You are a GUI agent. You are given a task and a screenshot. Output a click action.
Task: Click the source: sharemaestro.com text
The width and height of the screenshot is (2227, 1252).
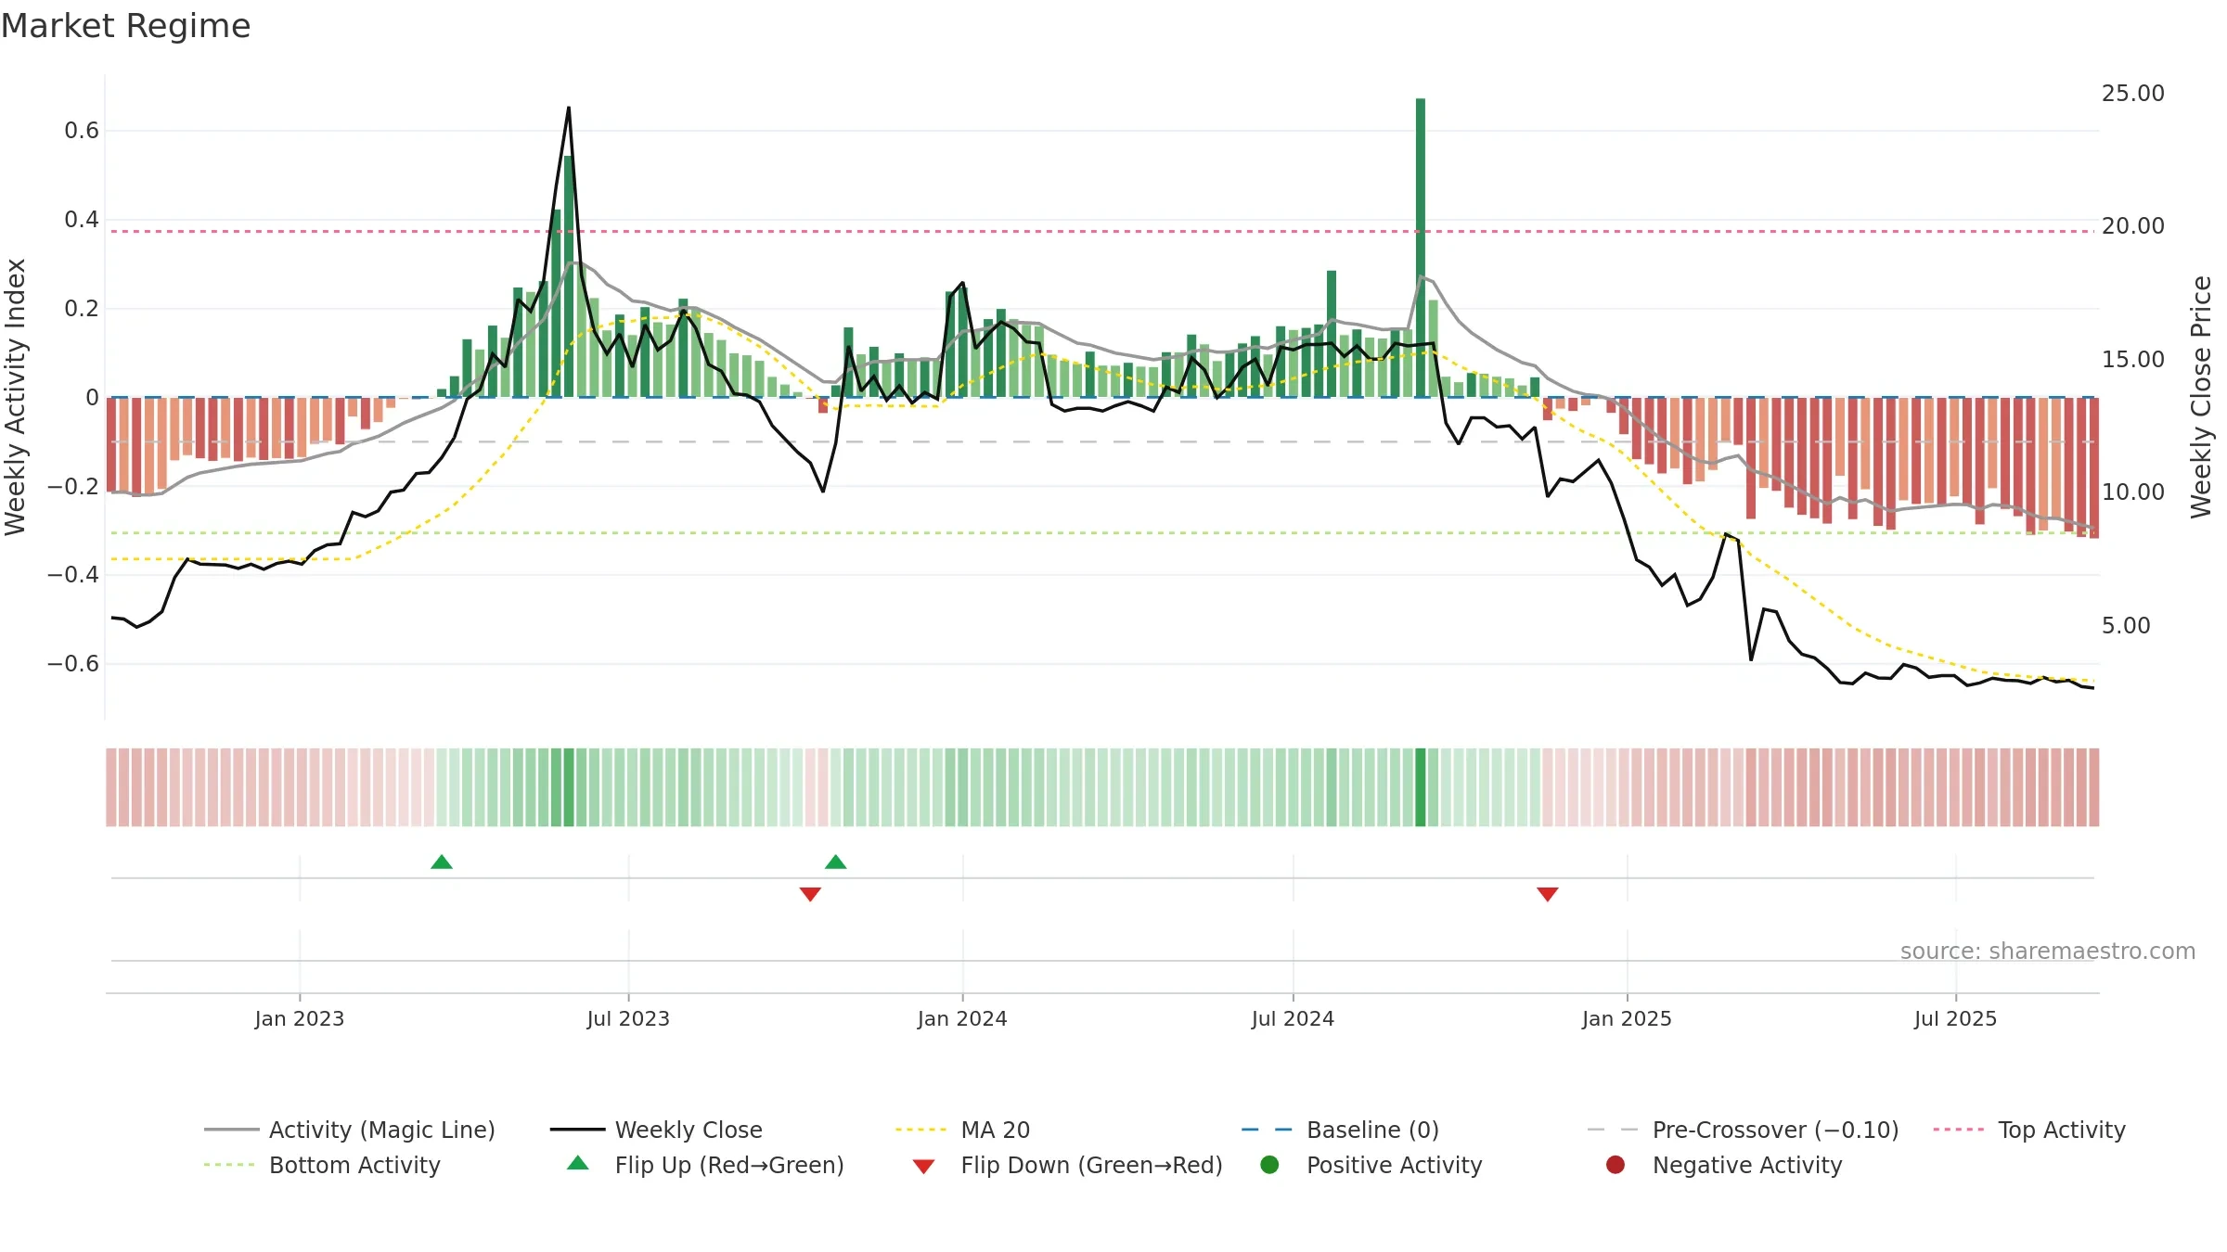pos(2048,951)
